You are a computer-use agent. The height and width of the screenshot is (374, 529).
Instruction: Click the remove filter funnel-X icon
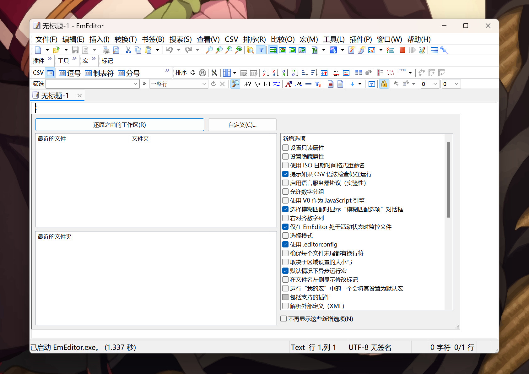click(x=318, y=84)
